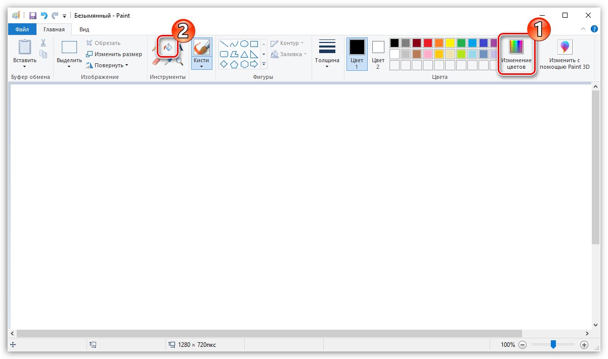Pick the brown color swatch
608x359 pixels.
click(416, 54)
